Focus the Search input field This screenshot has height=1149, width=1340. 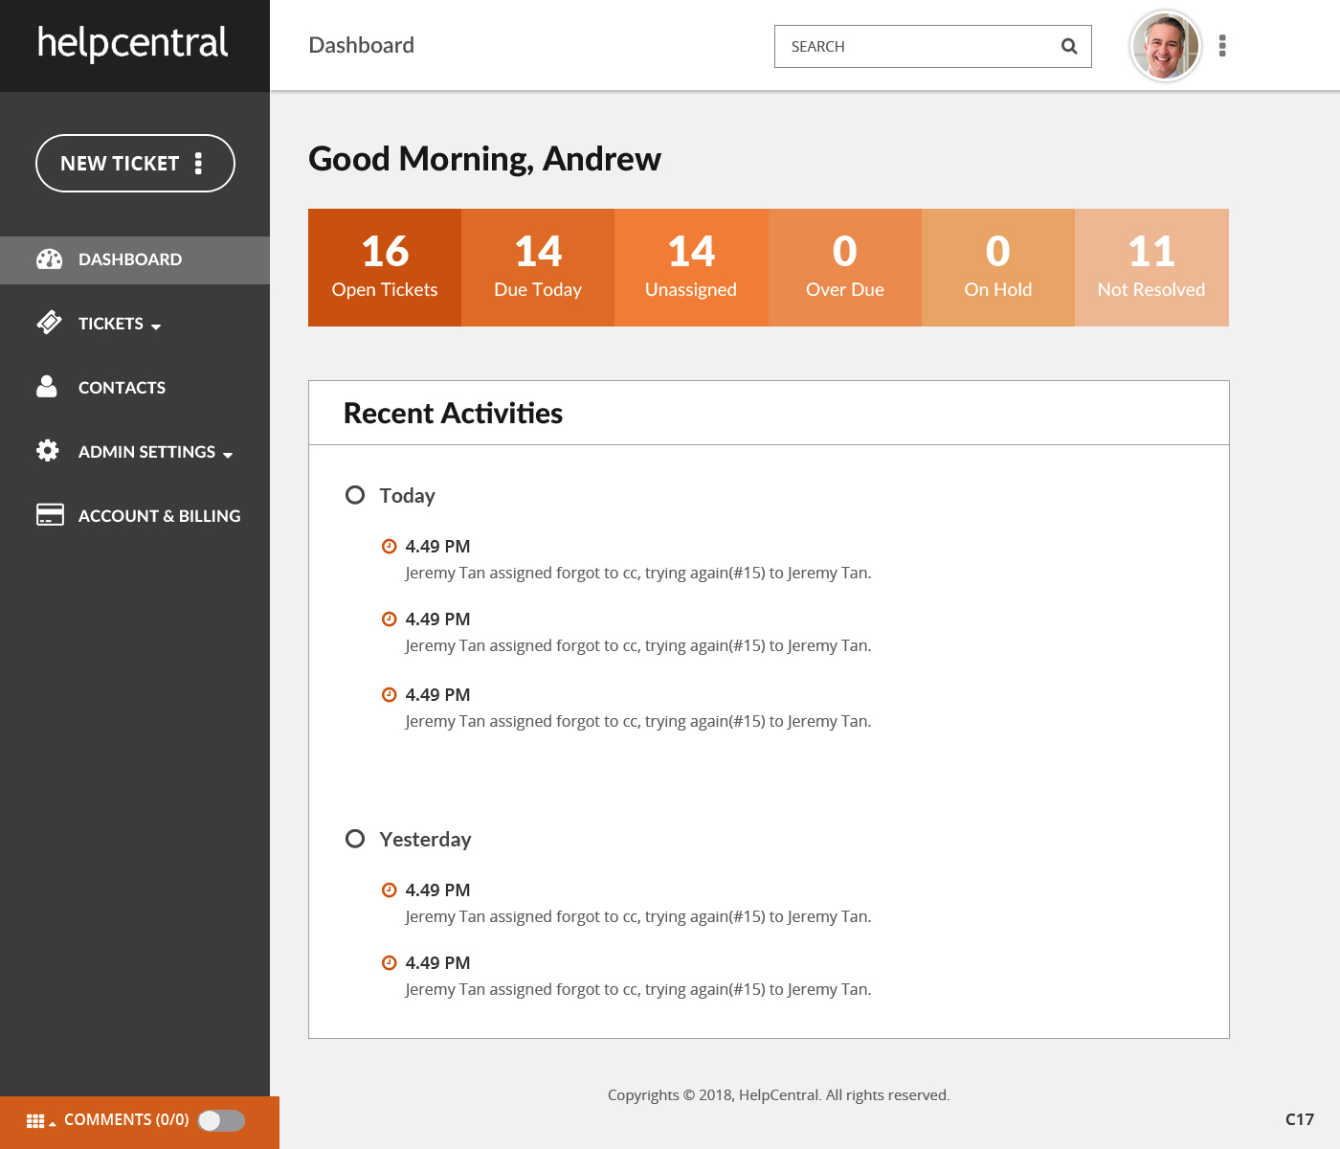914,46
